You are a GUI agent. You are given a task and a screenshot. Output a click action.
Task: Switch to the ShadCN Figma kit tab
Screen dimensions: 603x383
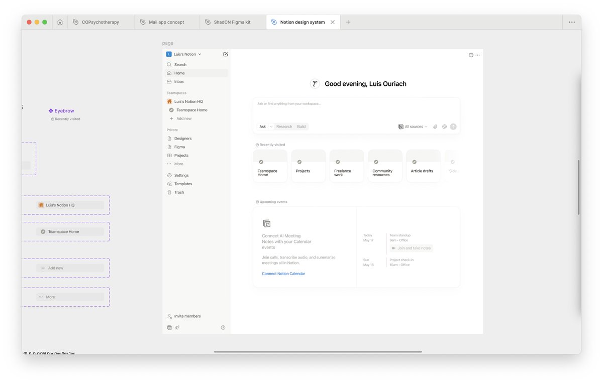tap(233, 22)
